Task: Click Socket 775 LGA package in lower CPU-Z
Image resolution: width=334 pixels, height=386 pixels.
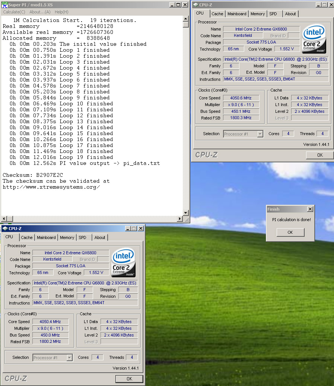Action: [71, 266]
